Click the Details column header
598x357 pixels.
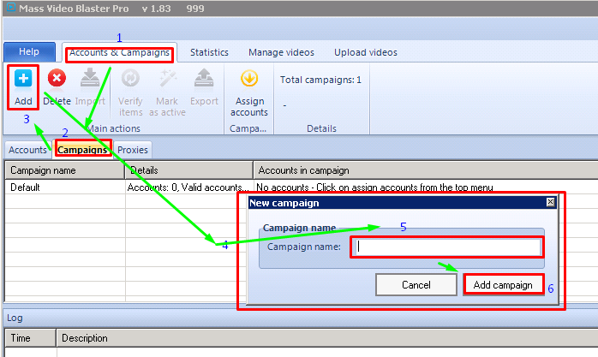coord(189,170)
